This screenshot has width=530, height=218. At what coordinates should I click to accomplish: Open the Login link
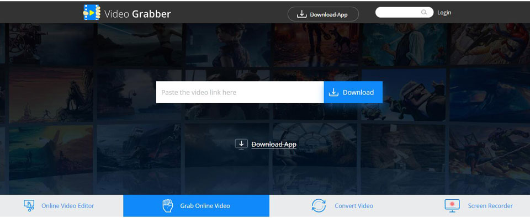tap(444, 13)
